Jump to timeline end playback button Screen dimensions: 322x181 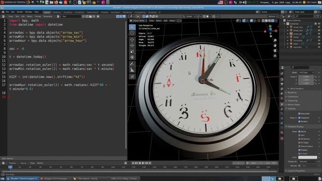click(150, 163)
